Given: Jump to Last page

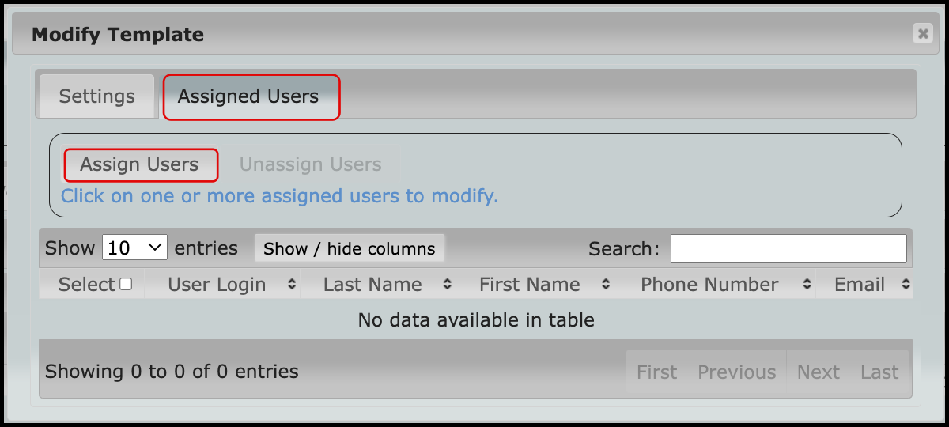Looking at the screenshot, I should pos(879,372).
